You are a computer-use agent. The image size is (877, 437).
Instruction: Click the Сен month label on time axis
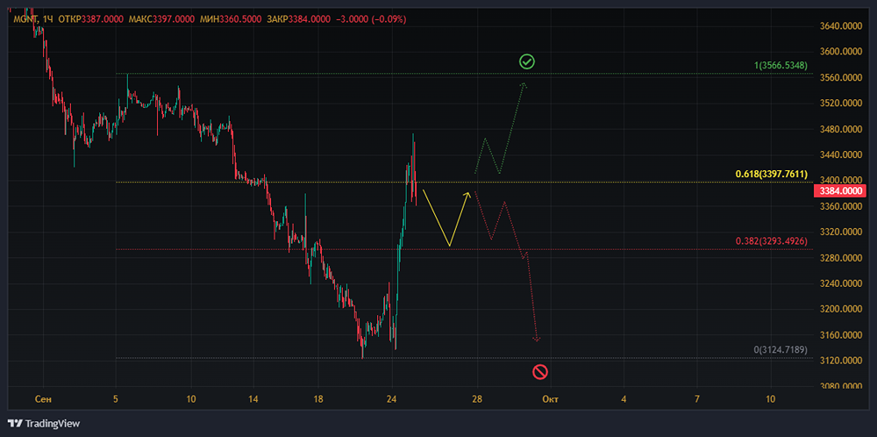point(42,399)
